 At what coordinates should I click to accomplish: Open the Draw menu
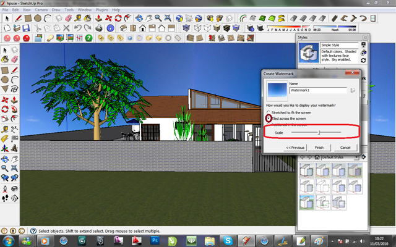point(56,10)
